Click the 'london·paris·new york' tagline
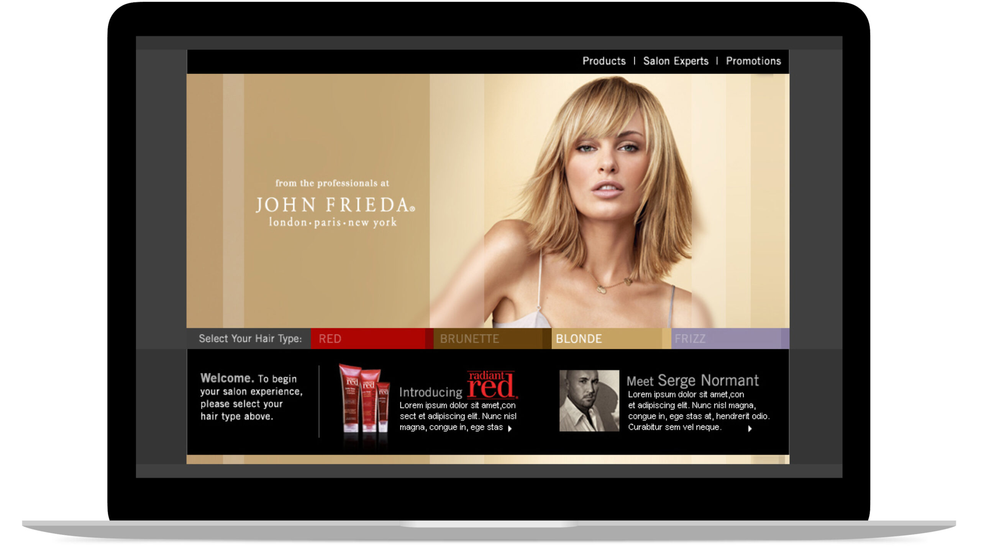 [x=333, y=222]
